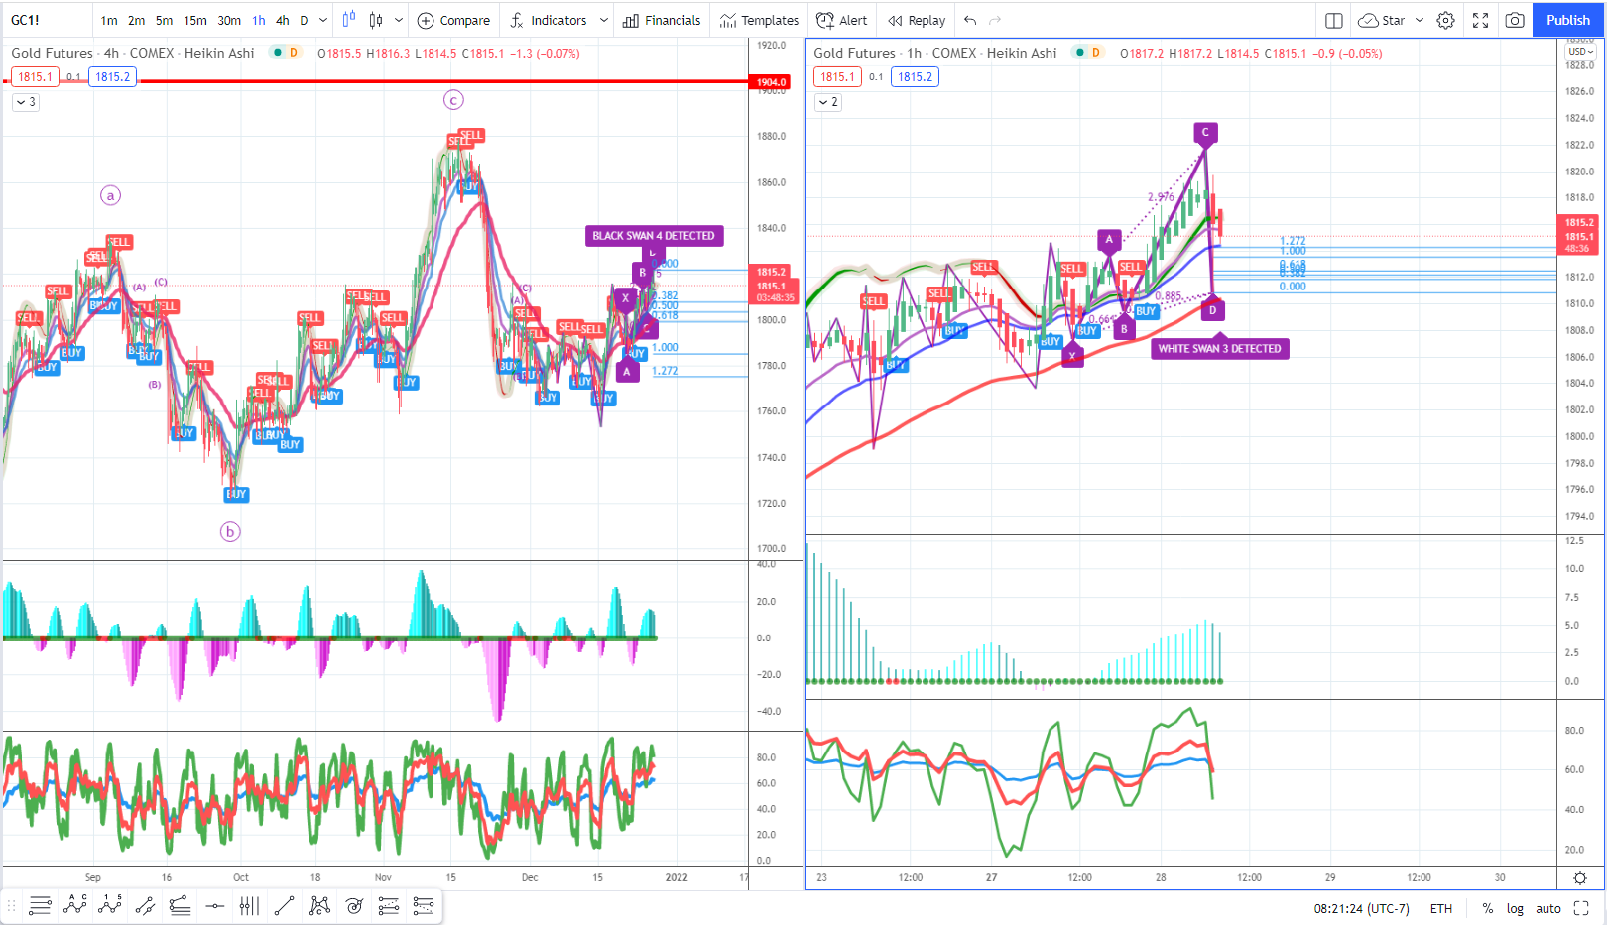This screenshot has width=1607, height=925.
Task: Open the Financials menu
Action: click(662, 20)
